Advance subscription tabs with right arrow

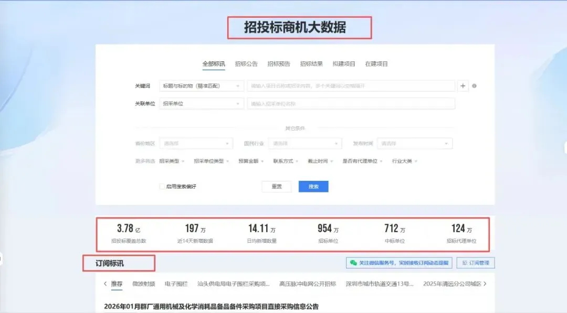485,284
